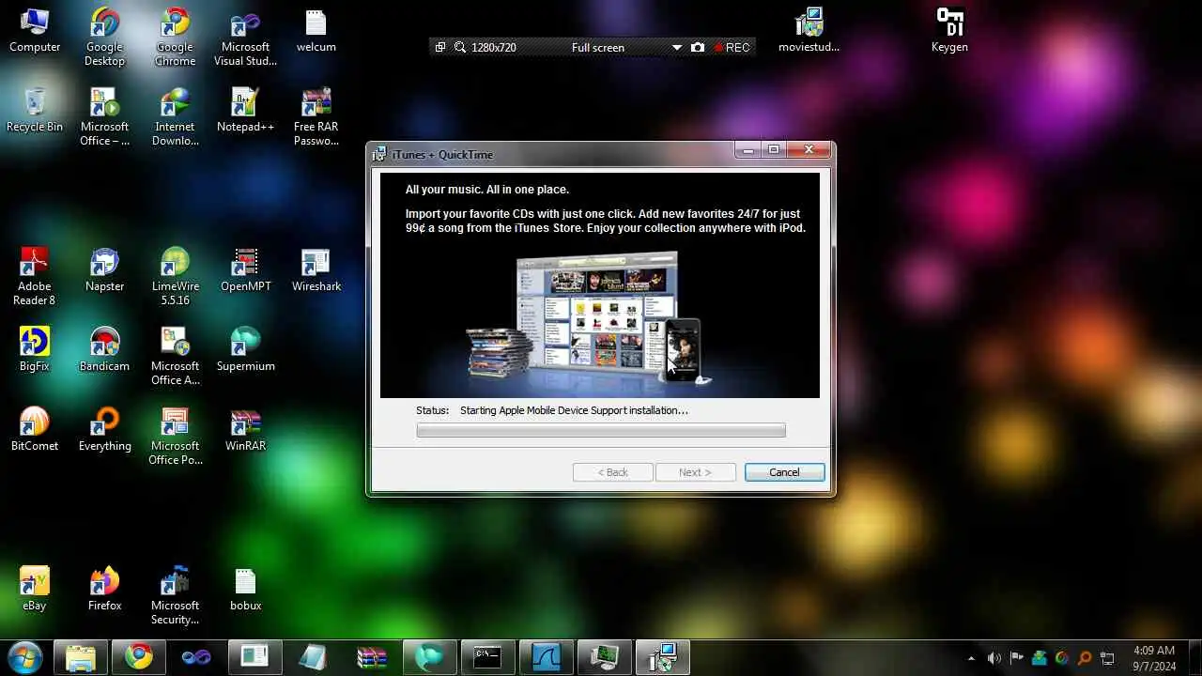The height and width of the screenshot is (676, 1202).
Task: Open Visual Studio infinity icon in taskbar
Action: coord(196,657)
